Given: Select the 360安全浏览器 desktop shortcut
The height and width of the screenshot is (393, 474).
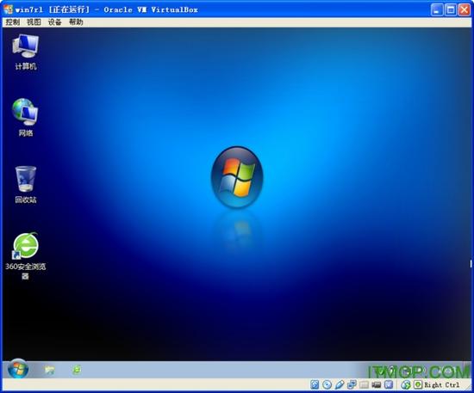Looking at the screenshot, I should [x=25, y=255].
